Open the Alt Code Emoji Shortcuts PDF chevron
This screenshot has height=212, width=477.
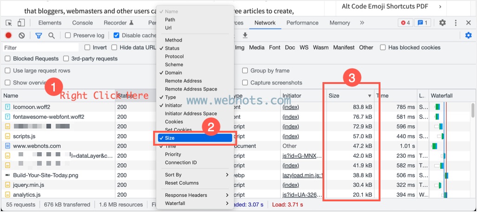point(440,6)
